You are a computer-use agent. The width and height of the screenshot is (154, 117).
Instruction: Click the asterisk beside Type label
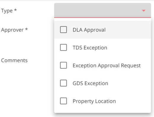(x=15, y=10)
